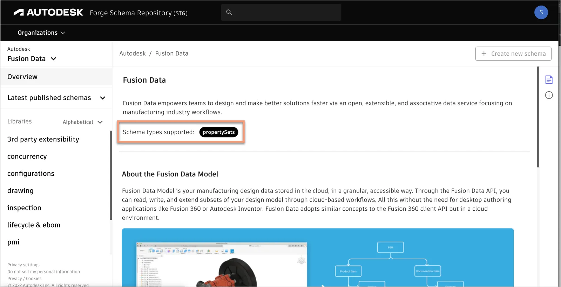
Task: Click Fusion Data breadcrumb link
Action: click(172, 54)
